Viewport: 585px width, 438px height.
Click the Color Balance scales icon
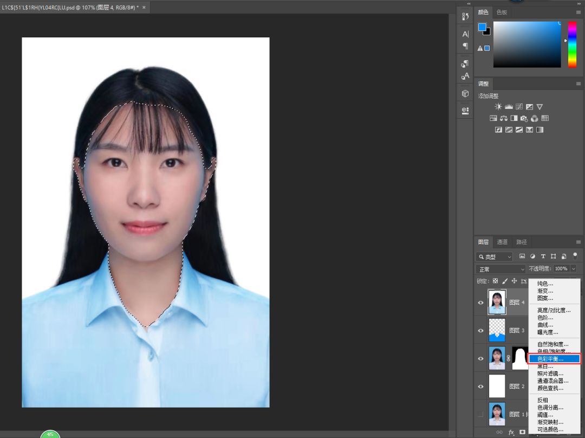tap(503, 118)
